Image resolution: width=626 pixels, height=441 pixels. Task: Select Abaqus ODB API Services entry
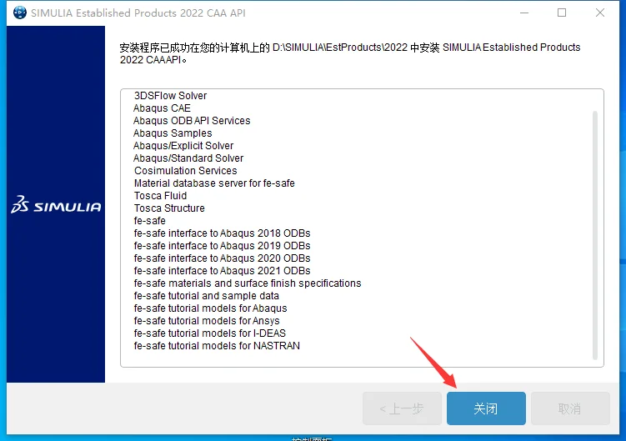pyautogui.click(x=192, y=121)
